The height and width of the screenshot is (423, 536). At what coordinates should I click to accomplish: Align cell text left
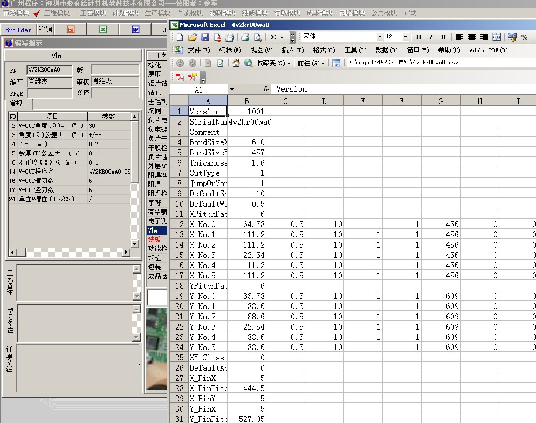(x=459, y=37)
